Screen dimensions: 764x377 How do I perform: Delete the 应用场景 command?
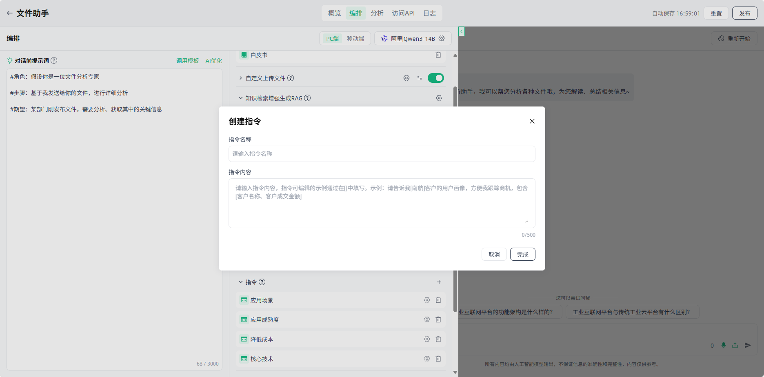438,300
